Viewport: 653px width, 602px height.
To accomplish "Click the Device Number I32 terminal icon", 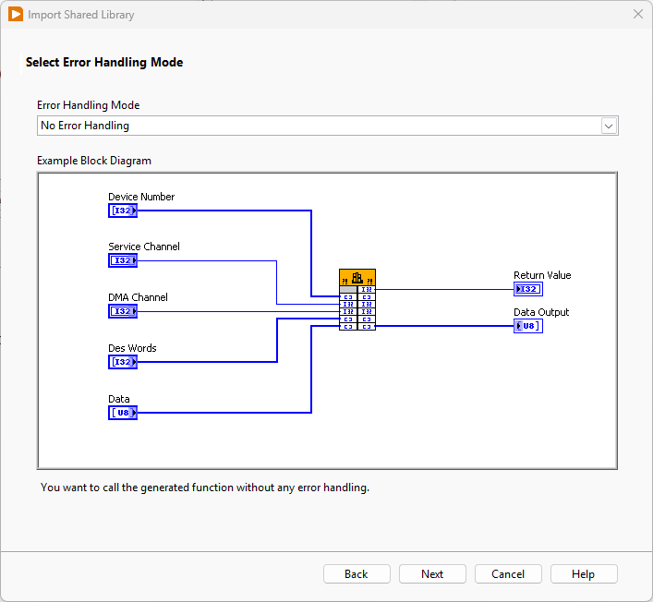I will 122,211.
